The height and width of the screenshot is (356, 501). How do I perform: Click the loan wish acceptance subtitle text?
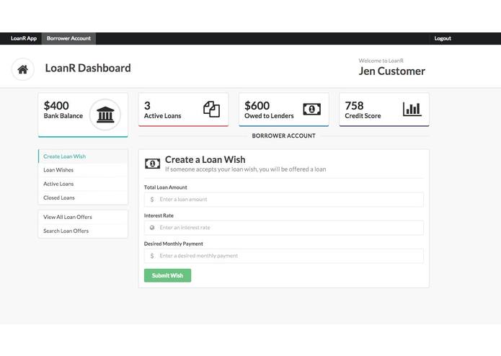coord(245,169)
